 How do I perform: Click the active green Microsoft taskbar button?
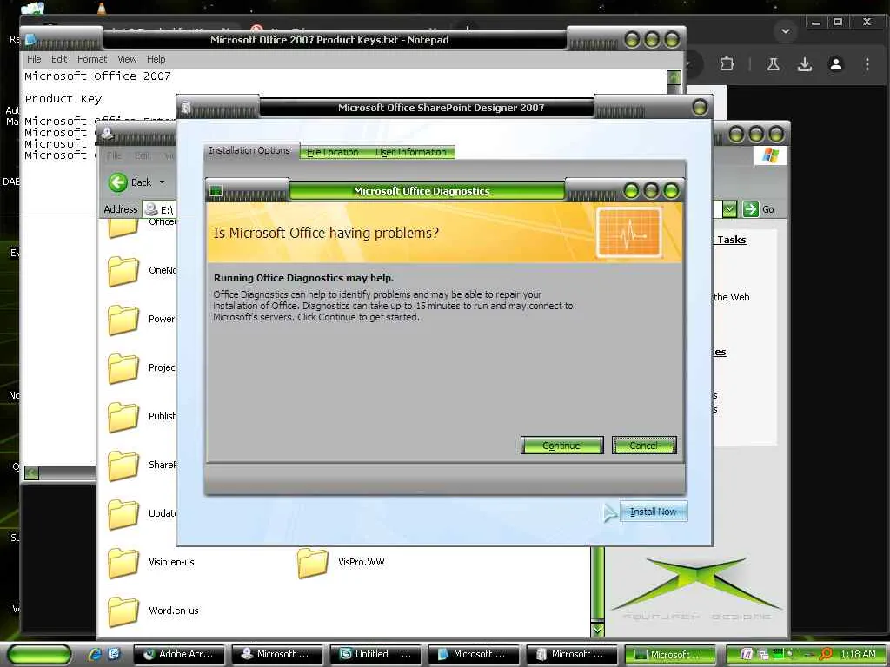click(670, 655)
